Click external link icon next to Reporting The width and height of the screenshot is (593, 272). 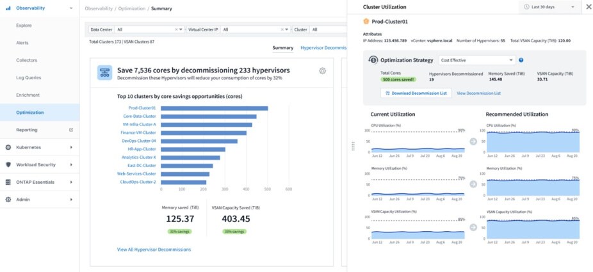pos(71,130)
